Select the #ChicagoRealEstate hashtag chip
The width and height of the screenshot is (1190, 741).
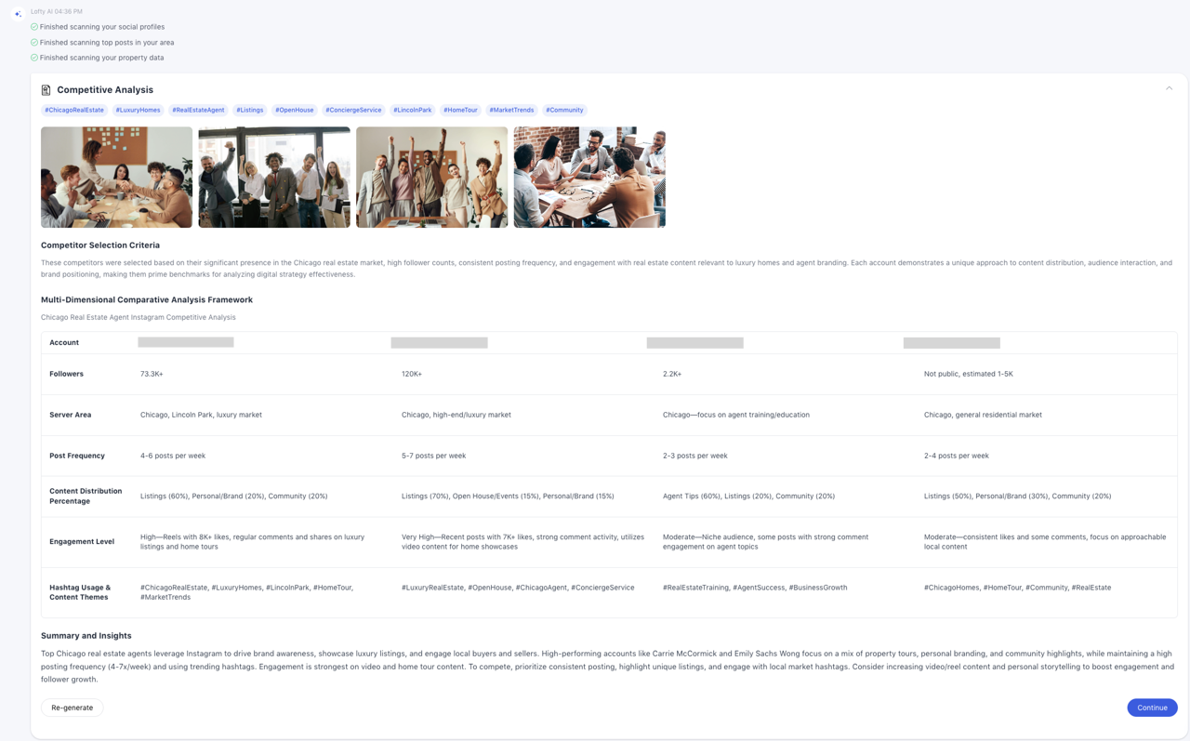[74, 110]
